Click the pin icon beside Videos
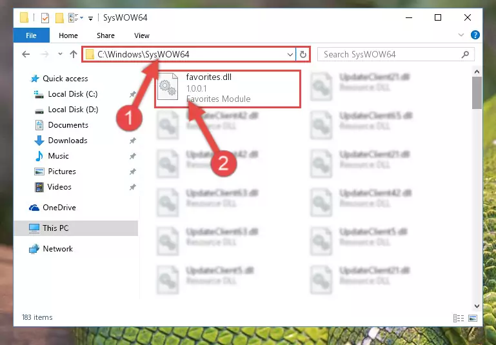Screen dimensions: 496x345 point(132,187)
